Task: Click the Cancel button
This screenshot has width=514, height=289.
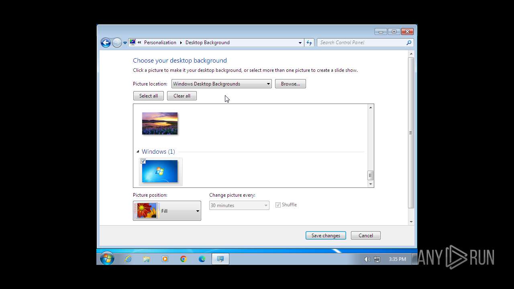Action: (x=366, y=236)
